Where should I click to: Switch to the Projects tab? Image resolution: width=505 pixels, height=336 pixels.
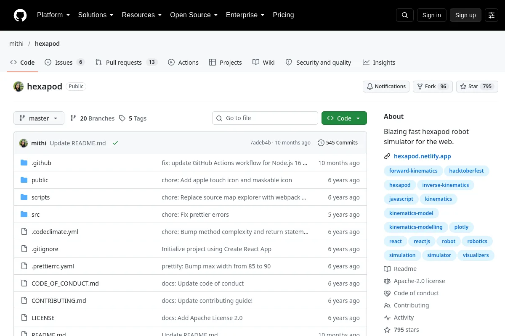225,63
